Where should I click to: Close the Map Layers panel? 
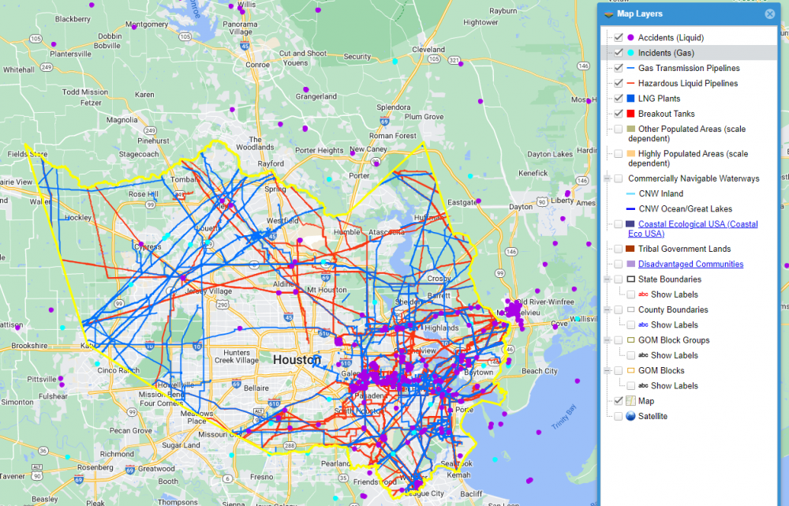click(770, 13)
